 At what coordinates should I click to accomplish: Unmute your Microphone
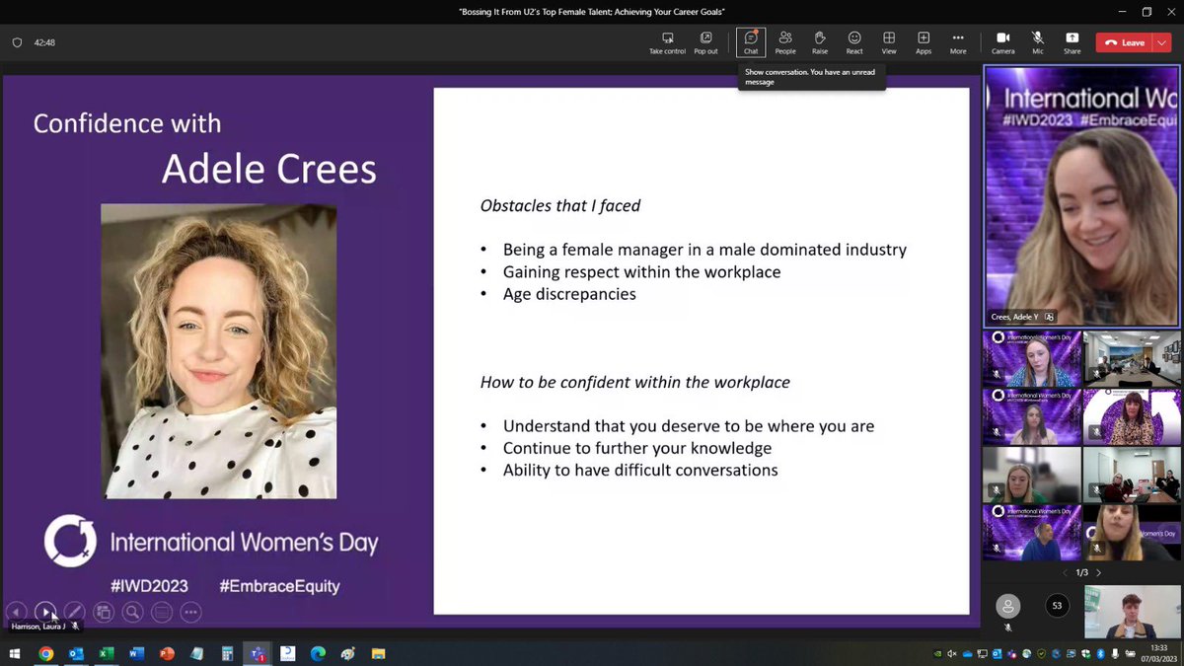point(1037,41)
